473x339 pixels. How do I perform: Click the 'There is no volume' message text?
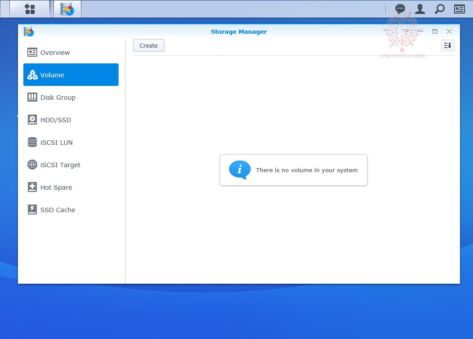click(x=307, y=170)
